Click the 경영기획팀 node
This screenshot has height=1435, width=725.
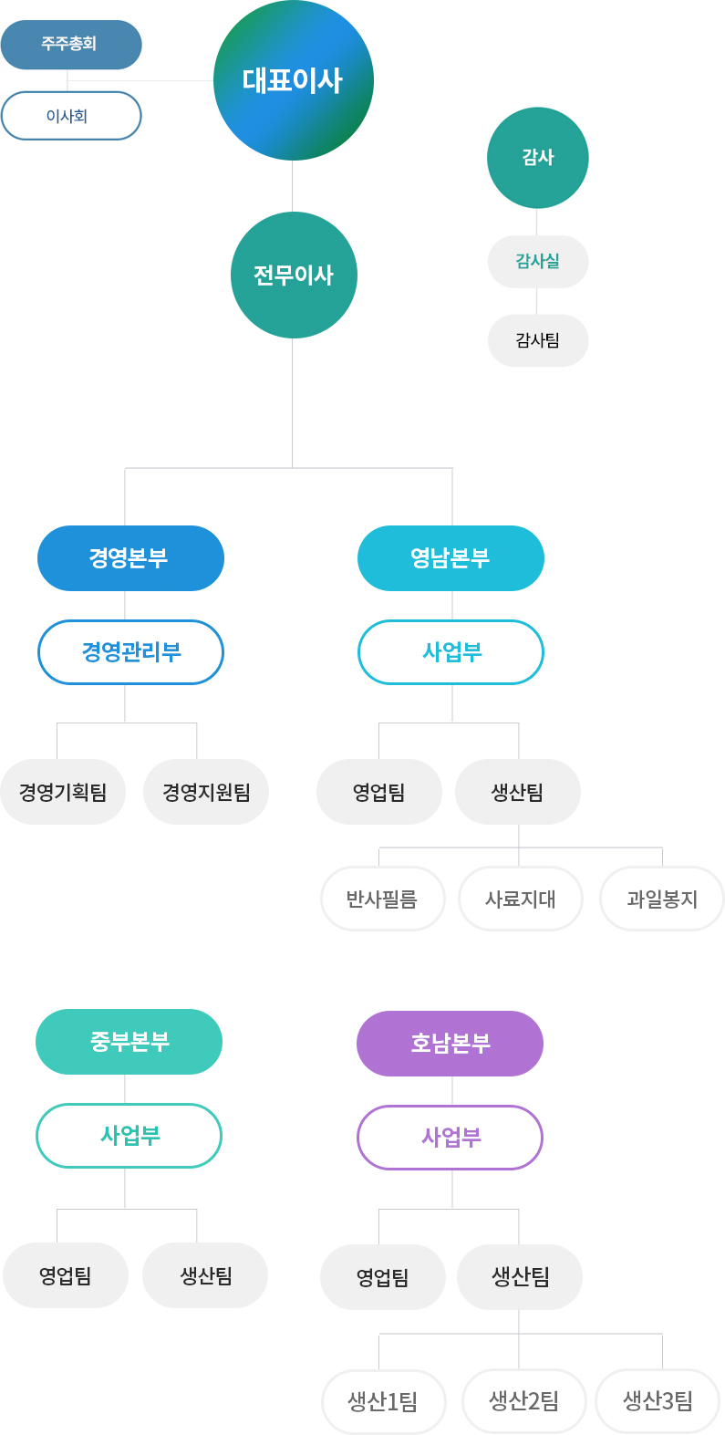63,792
